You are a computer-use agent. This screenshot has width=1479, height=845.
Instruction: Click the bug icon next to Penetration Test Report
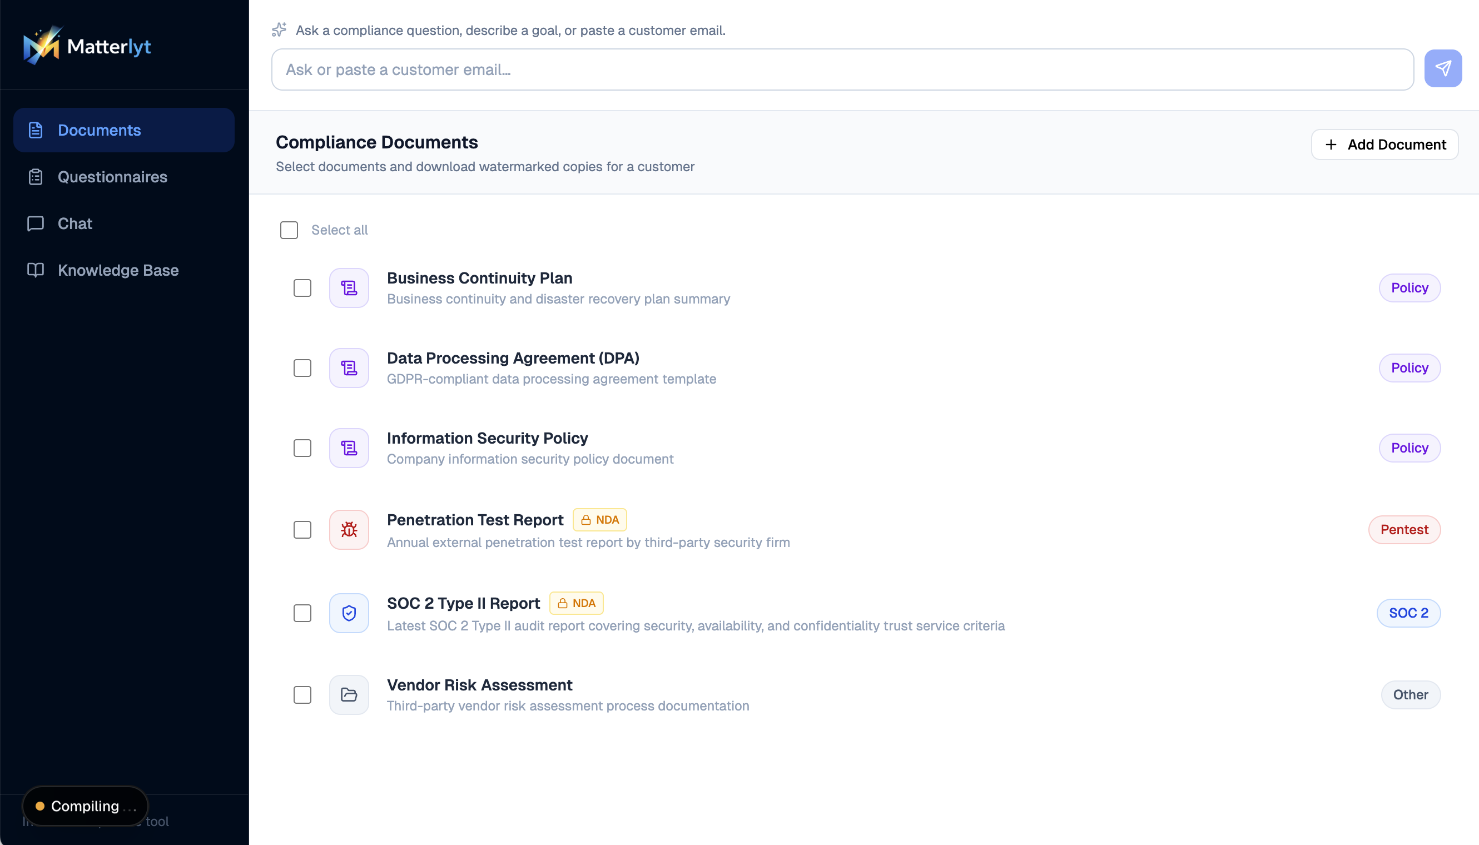pos(349,529)
